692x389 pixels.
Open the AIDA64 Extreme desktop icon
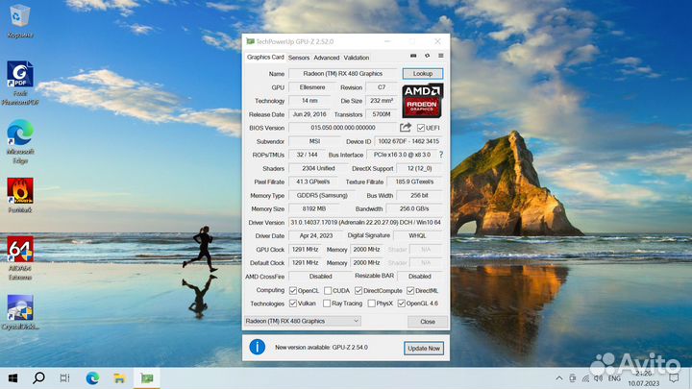point(20,255)
